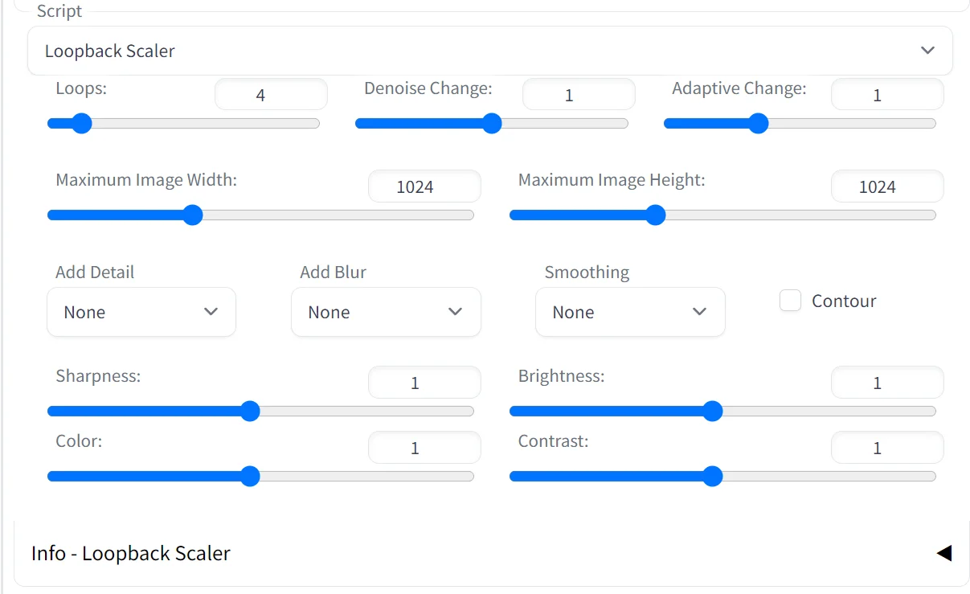Focus the Maximum Image Width value field
The height and width of the screenshot is (594, 970).
pos(424,186)
